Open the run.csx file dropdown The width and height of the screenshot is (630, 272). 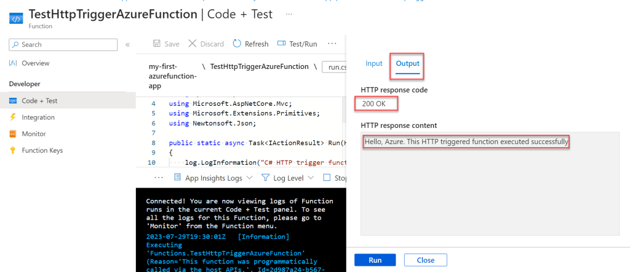click(x=334, y=68)
